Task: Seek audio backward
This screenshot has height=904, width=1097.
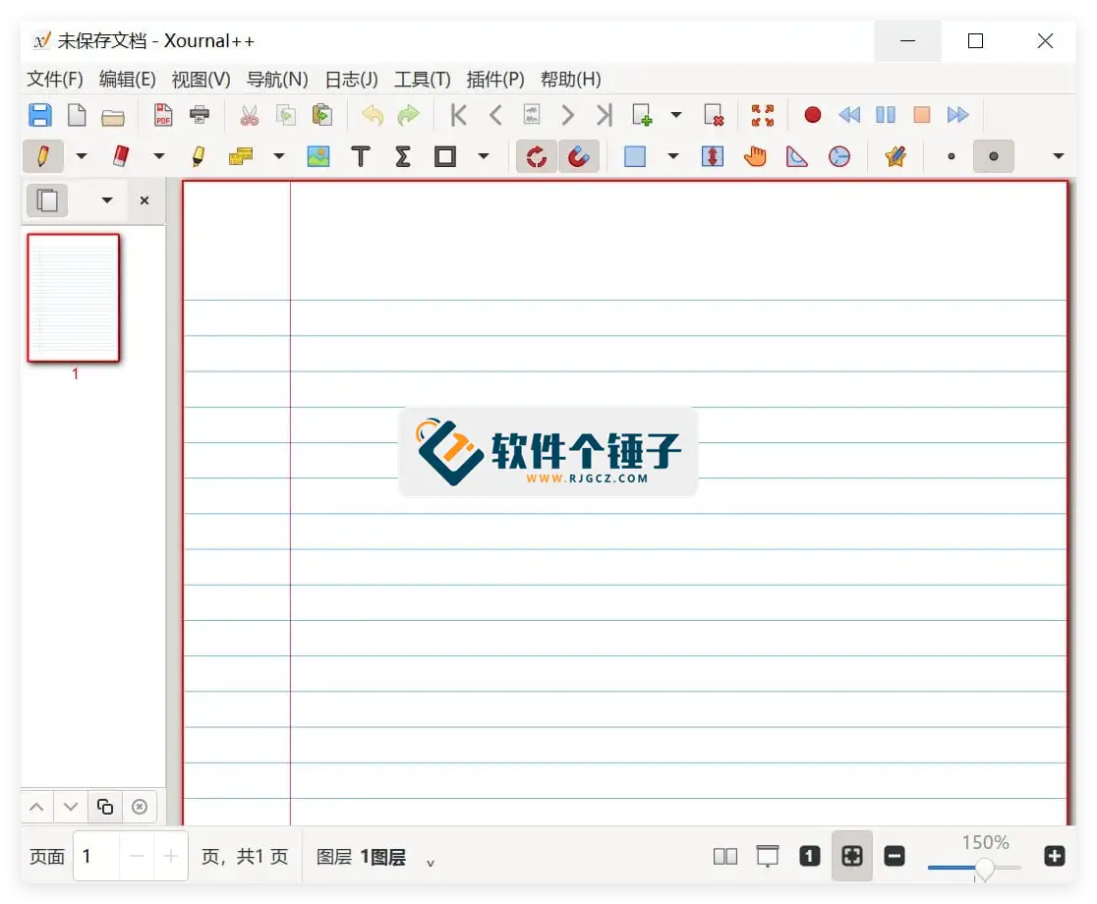Action: pyautogui.click(x=848, y=115)
